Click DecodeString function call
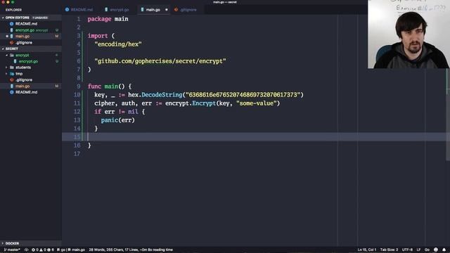The height and width of the screenshot is (253, 450). coord(162,95)
